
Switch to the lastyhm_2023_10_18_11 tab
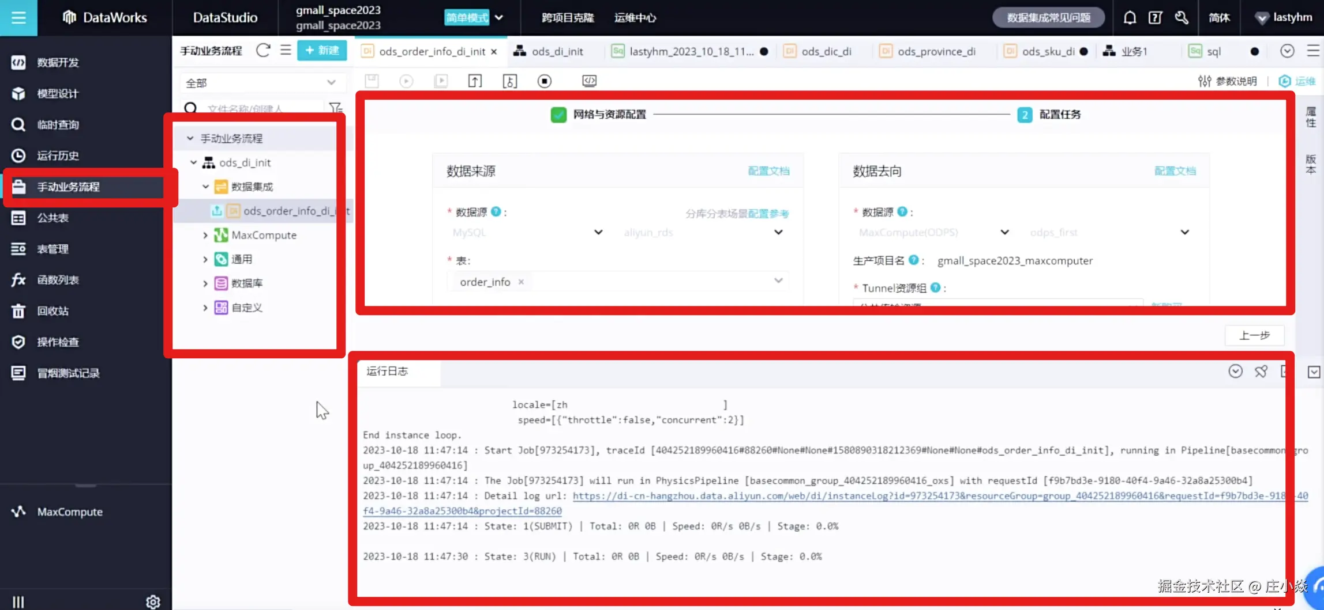(x=691, y=51)
